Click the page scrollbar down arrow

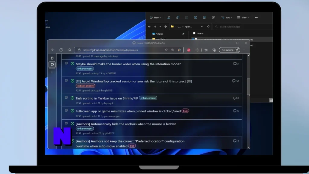click(249, 147)
